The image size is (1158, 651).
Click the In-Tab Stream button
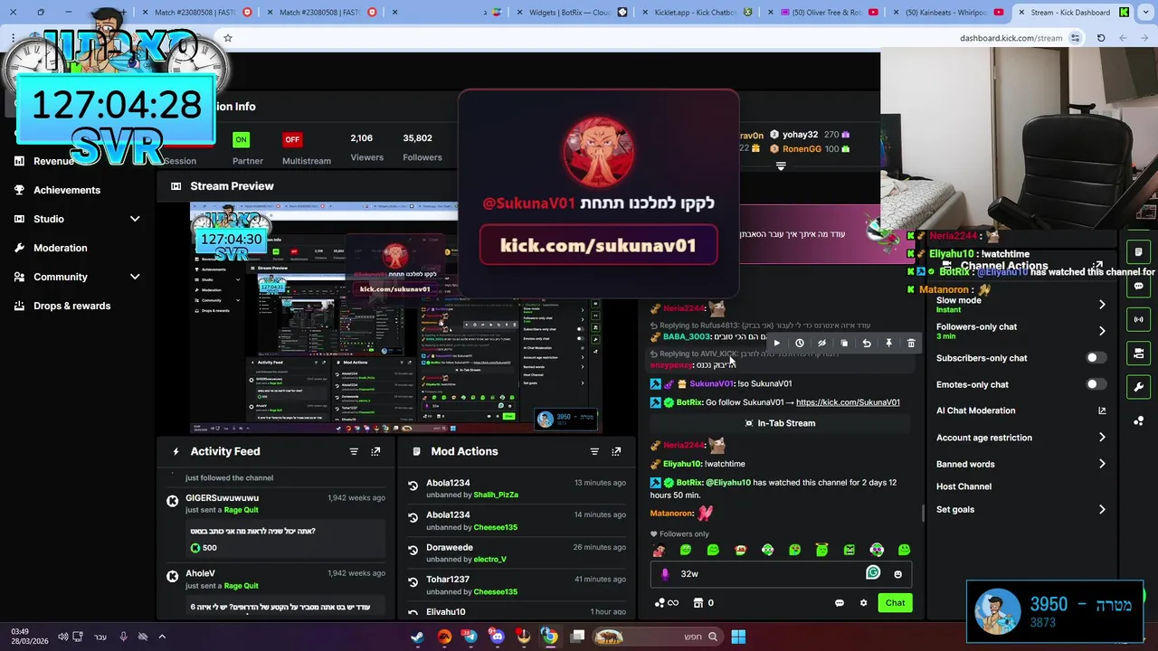pos(780,423)
